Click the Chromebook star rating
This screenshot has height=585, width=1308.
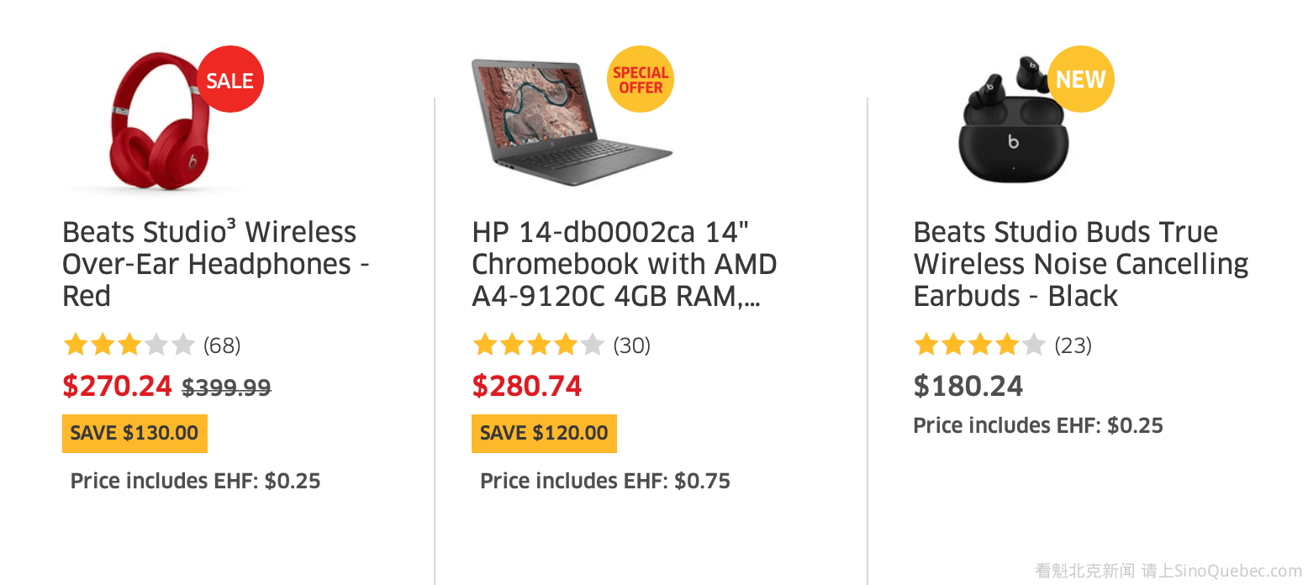point(538,345)
